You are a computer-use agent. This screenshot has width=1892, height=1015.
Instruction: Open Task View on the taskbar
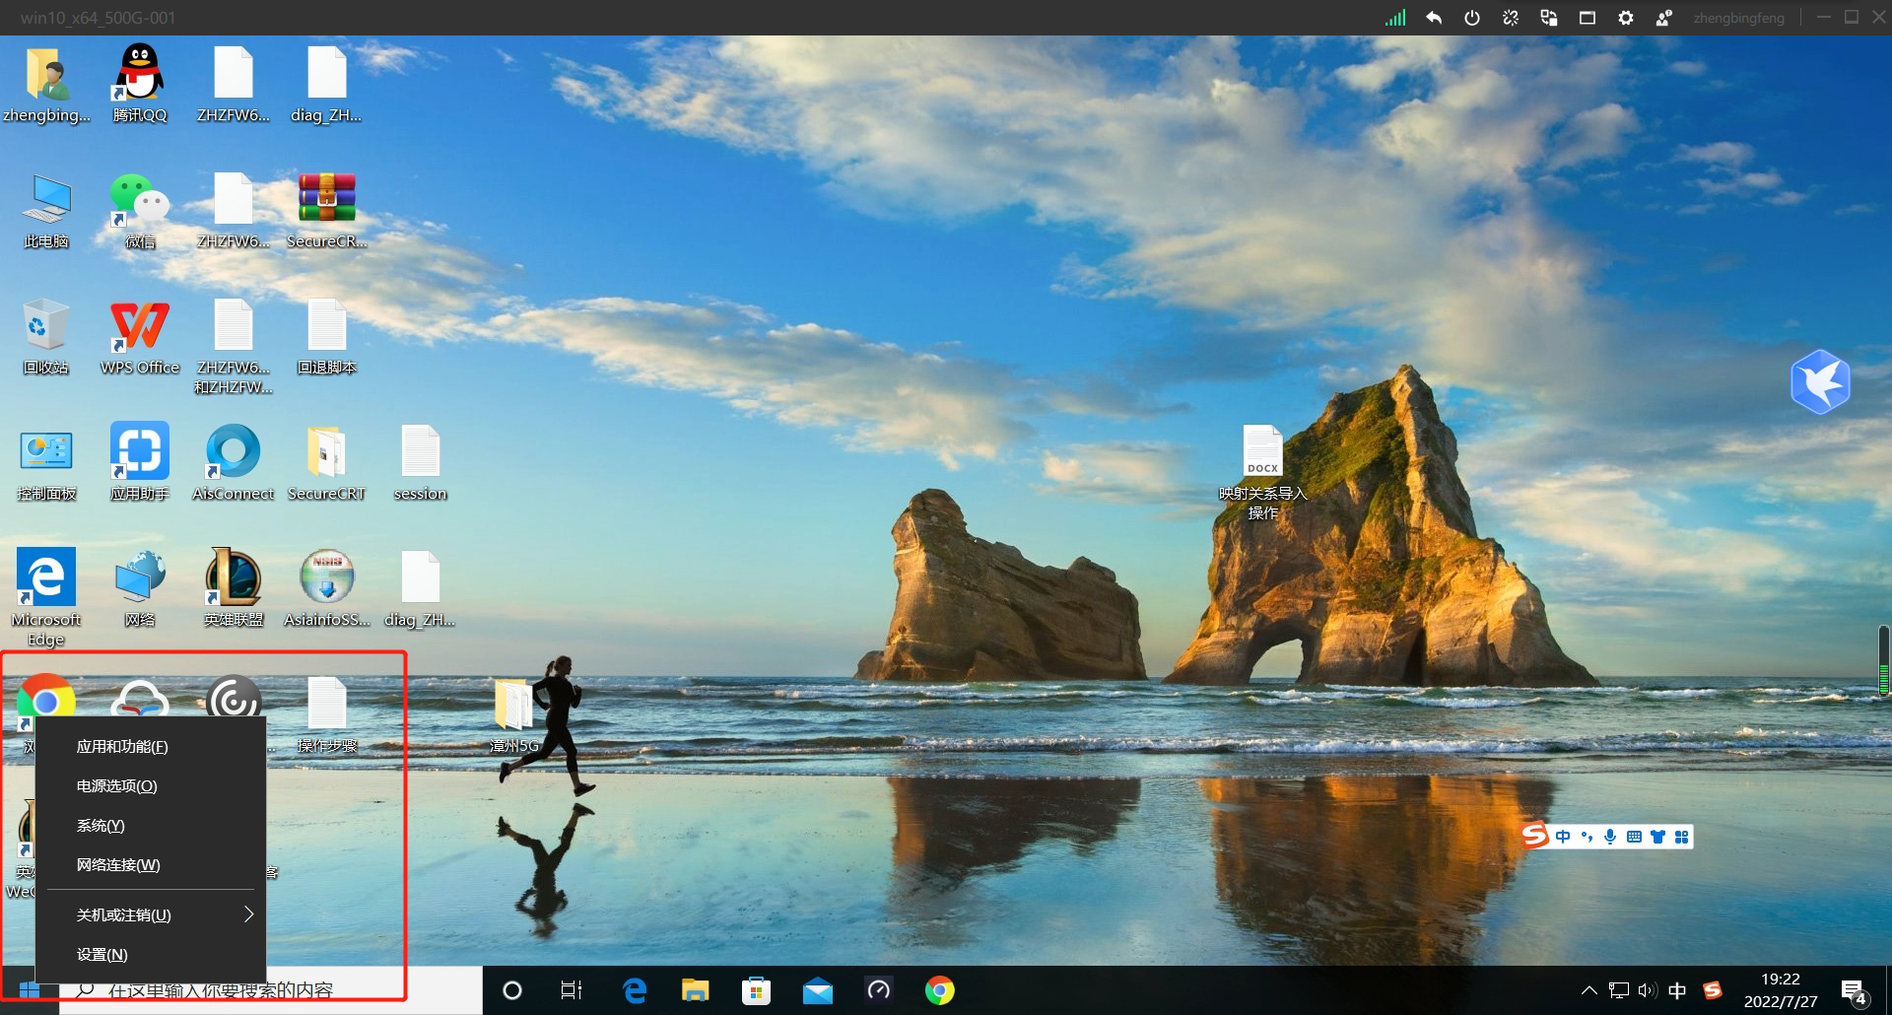(572, 990)
